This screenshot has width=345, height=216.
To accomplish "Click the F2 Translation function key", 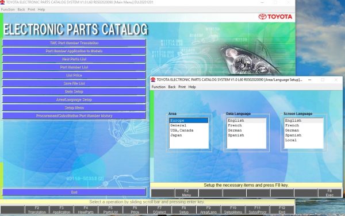I will click(37, 210).
